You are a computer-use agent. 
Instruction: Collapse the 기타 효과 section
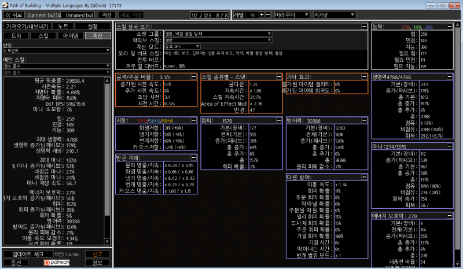364,77
